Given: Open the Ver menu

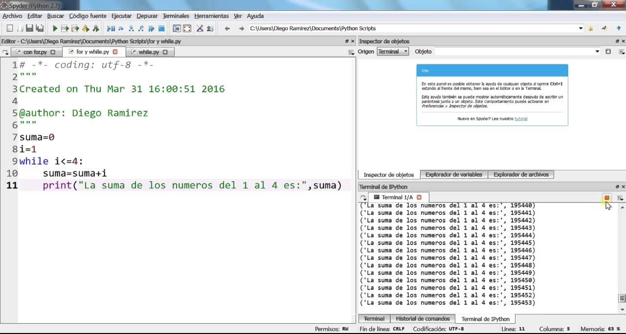Looking at the screenshot, I should (x=238, y=16).
